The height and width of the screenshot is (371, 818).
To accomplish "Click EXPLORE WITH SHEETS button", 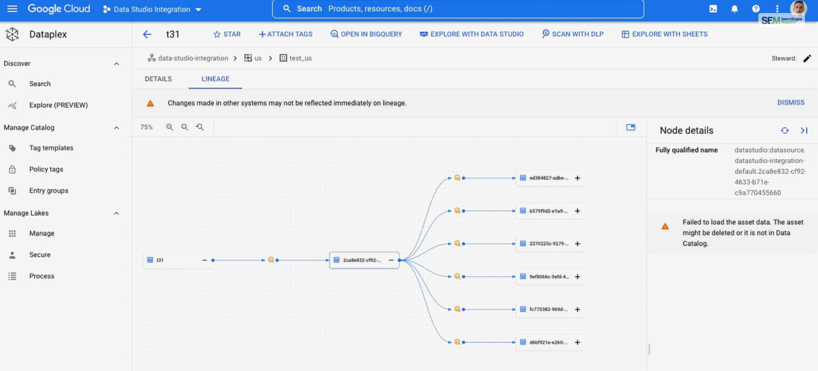I will [x=665, y=34].
